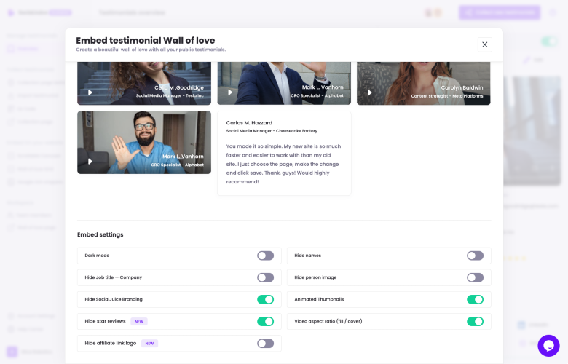Toggle Hide names switch
This screenshot has width=568, height=364.
pos(475,256)
